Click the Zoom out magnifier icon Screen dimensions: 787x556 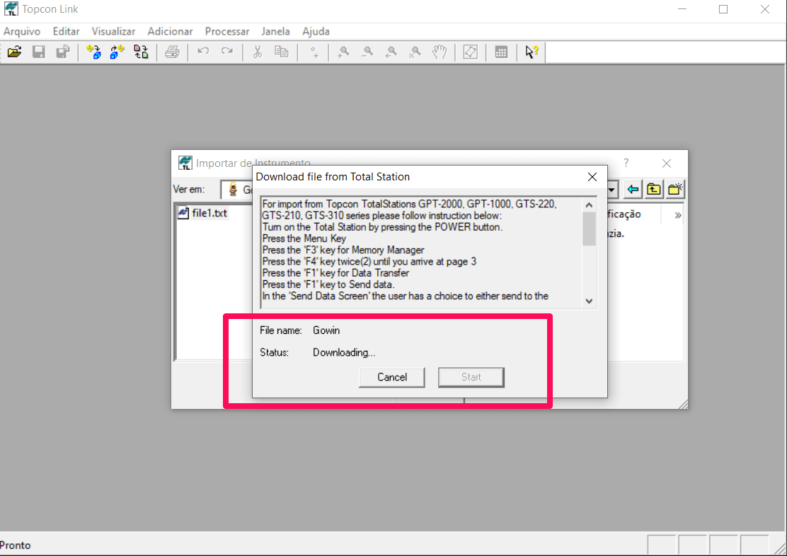point(368,52)
